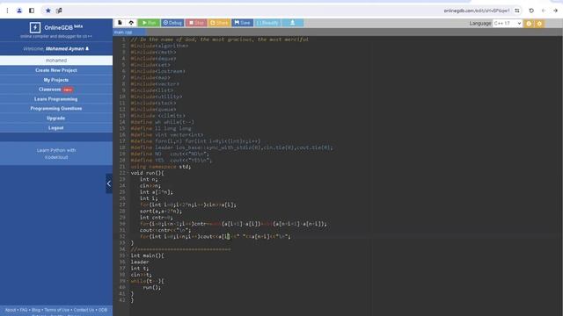
Task: Open the FAQ footer link
Action: click(24, 310)
